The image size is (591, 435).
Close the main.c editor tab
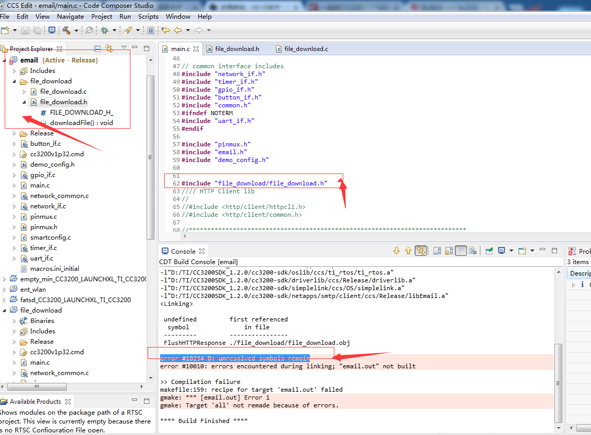(196, 49)
